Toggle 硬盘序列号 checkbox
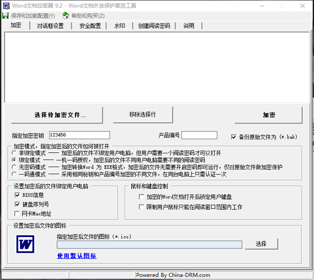 17,204
